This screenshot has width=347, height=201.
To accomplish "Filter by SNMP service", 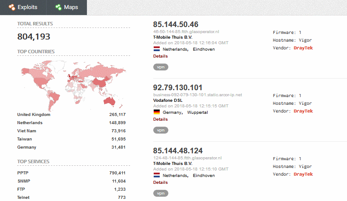I will [x=23, y=181].
